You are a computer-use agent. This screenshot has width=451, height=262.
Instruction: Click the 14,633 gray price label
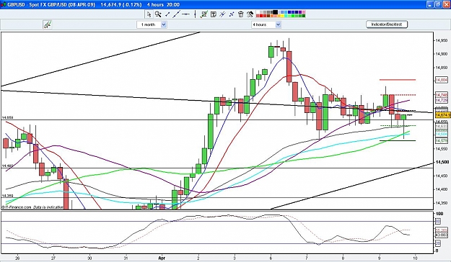(x=442, y=126)
